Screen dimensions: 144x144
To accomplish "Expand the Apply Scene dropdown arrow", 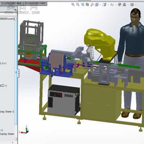I will (128, 5).
